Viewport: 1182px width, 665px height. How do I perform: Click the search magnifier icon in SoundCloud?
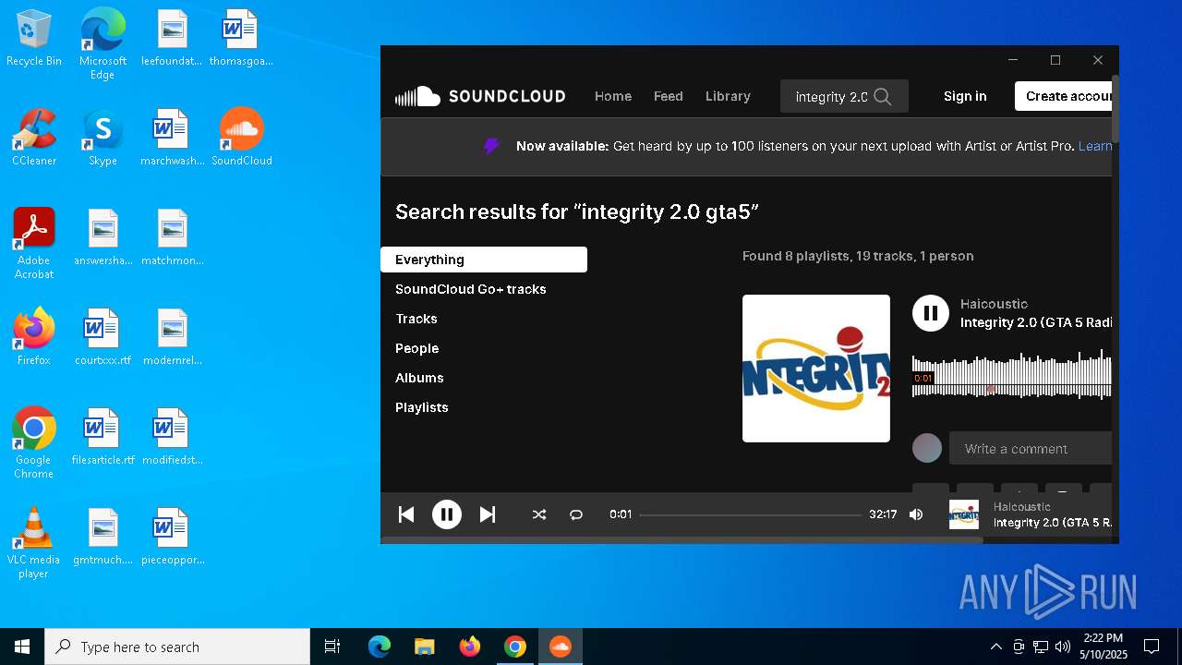click(883, 96)
